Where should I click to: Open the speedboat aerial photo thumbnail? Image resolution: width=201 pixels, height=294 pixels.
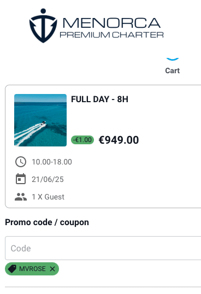[40, 120]
